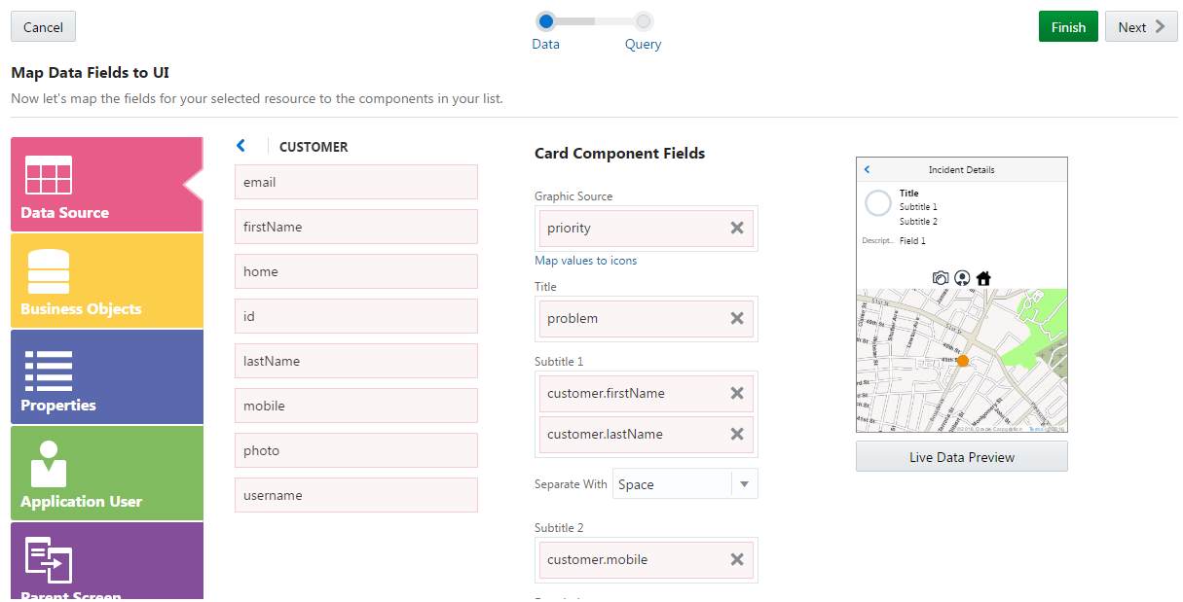Remove the priority graphic source mapping
The height and width of the screenshot is (602, 1183).
click(737, 228)
